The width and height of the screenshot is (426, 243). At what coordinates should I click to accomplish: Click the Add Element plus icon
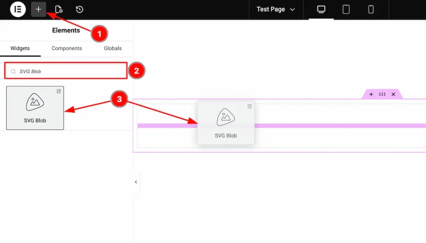click(x=38, y=9)
